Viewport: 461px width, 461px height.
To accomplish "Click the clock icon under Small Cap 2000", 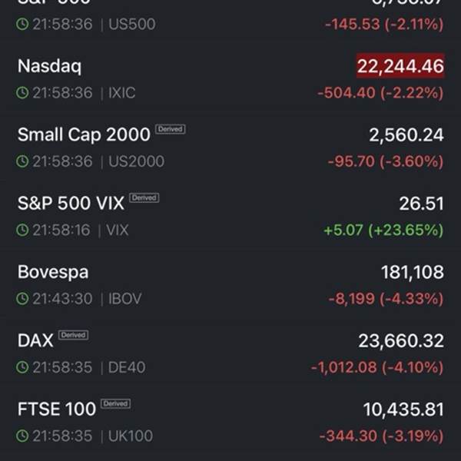I will pos(23,161).
